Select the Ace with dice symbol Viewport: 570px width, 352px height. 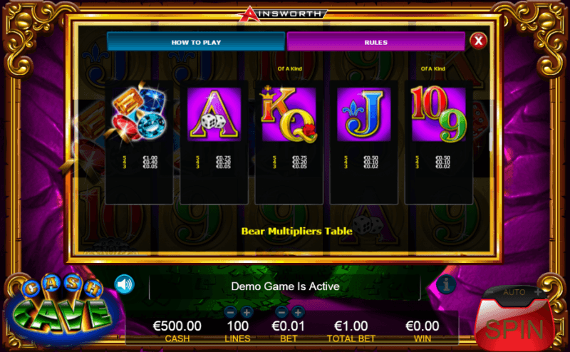click(x=214, y=143)
